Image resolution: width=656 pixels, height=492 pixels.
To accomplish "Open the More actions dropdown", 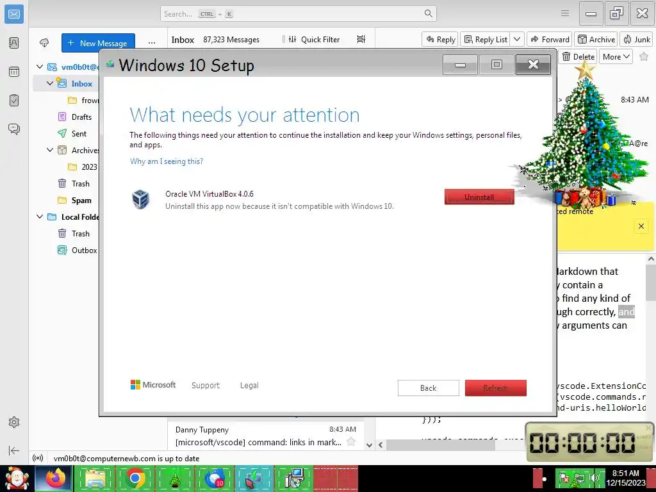I will 616,56.
